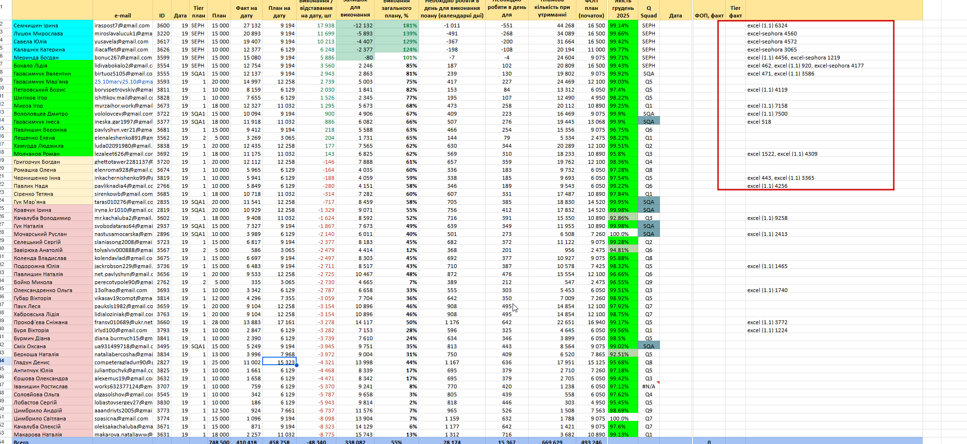Screen dimensions: 967x444
Task: Click the quality value '99.14%'
Action: (619, 25)
